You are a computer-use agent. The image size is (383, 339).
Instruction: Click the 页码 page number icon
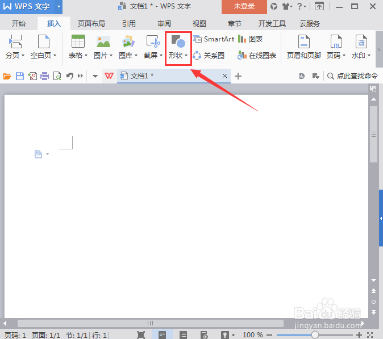point(336,41)
